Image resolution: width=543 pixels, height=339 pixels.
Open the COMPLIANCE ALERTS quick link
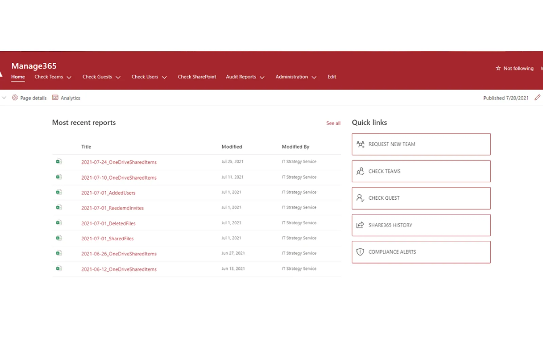421,252
